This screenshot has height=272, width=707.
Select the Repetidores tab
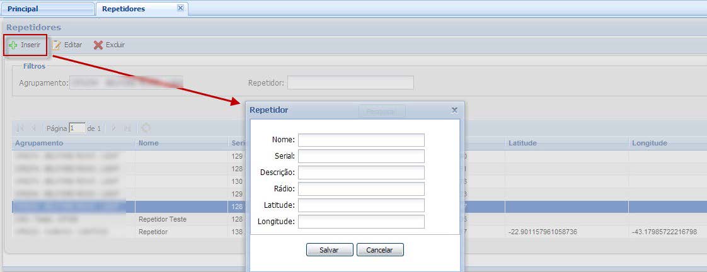point(124,9)
